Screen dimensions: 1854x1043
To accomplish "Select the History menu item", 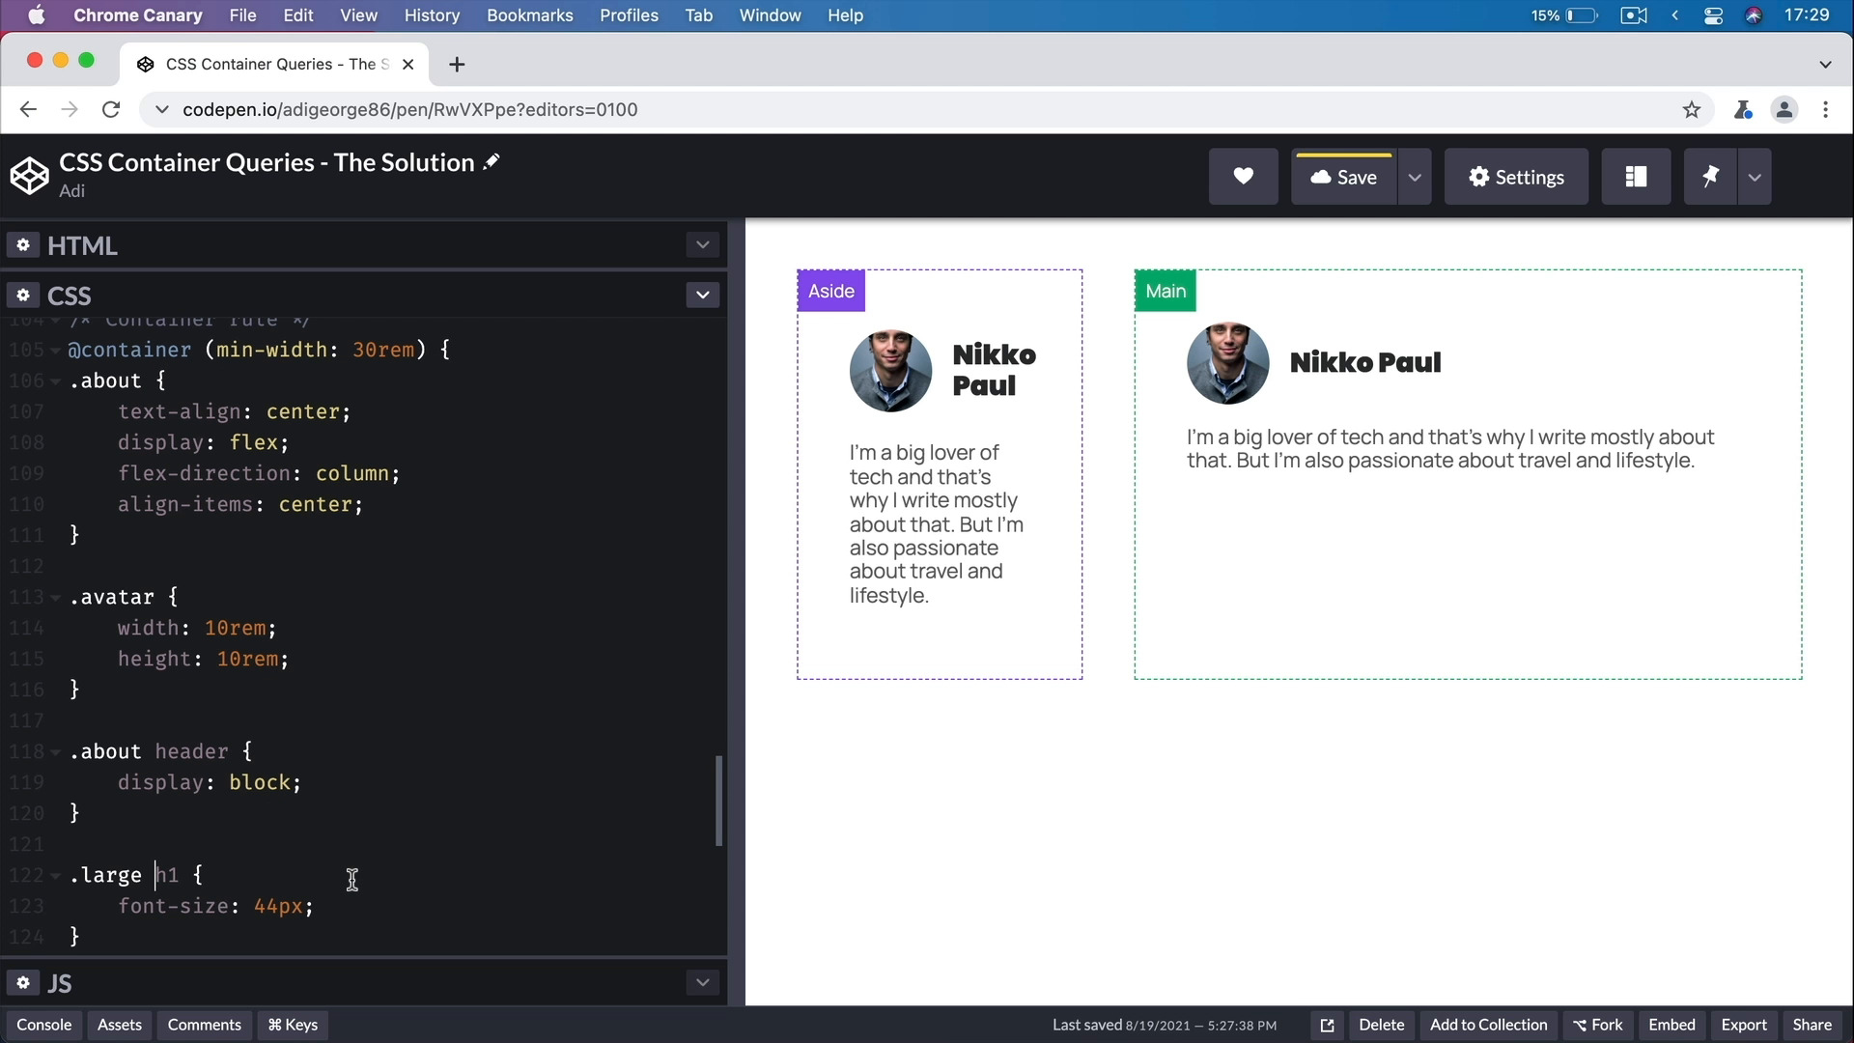I will [x=433, y=15].
